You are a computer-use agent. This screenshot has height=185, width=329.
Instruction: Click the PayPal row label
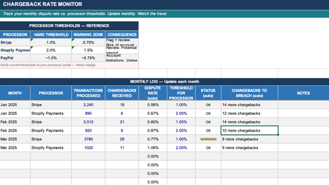click(x=15, y=58)
